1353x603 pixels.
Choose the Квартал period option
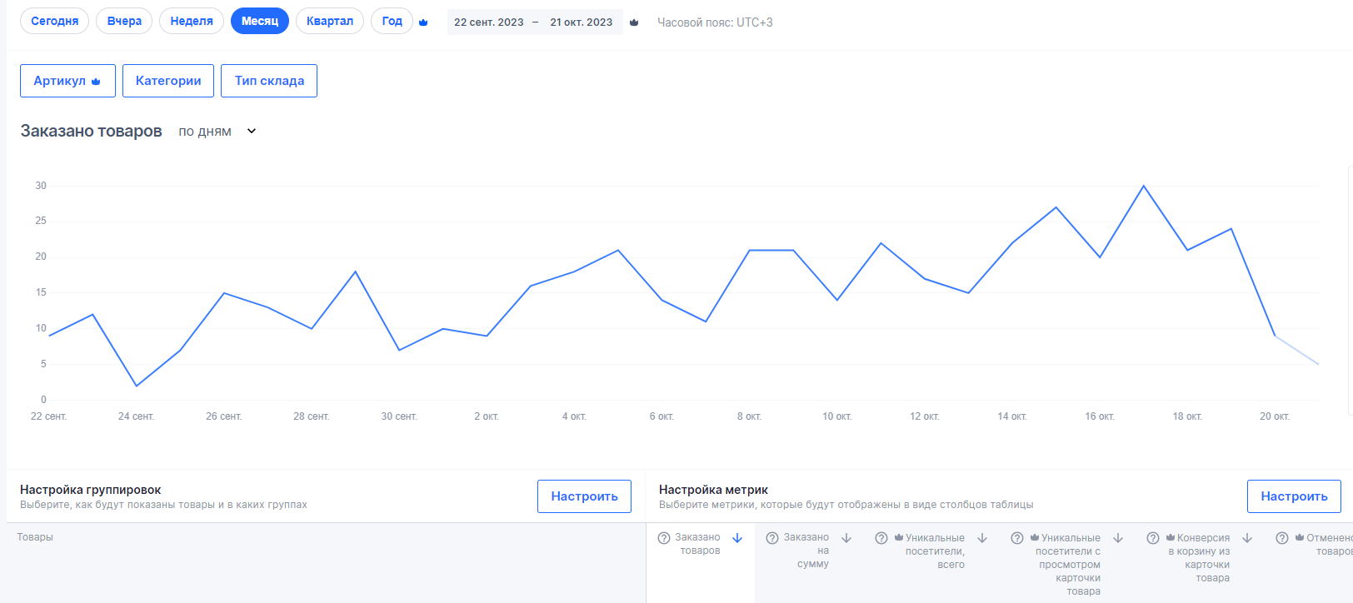(330, 21)
